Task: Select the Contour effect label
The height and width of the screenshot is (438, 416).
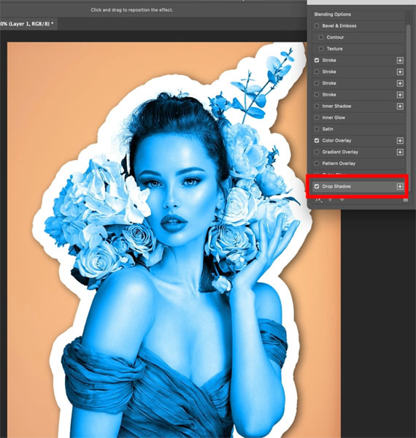Action: tap(335, 37)
